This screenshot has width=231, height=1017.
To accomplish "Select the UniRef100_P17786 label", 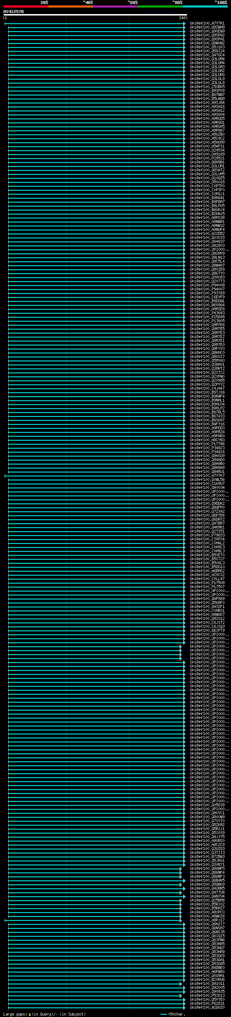I will click(x=207, y=444).
